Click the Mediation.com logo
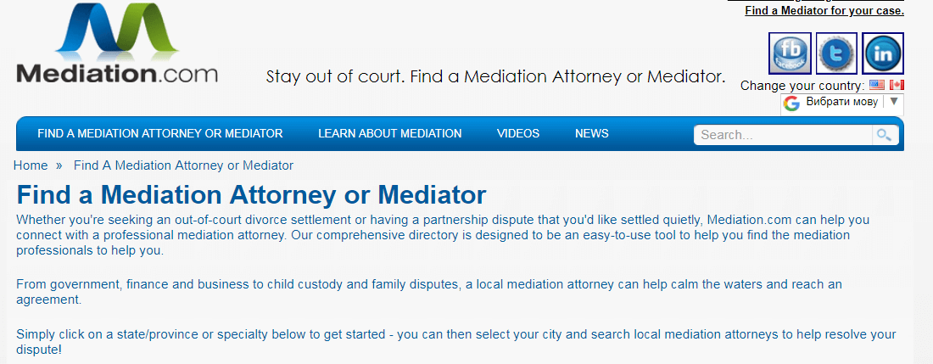The image size is (933, 364). 117,43
